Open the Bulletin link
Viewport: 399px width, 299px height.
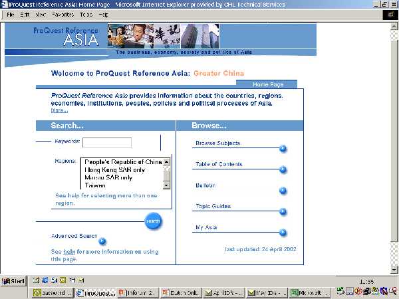[205, 185]
